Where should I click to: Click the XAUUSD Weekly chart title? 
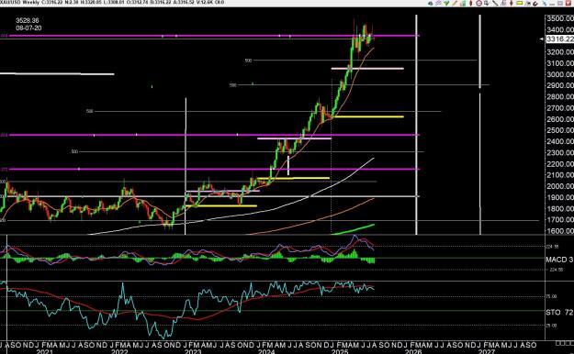point(21,3)
